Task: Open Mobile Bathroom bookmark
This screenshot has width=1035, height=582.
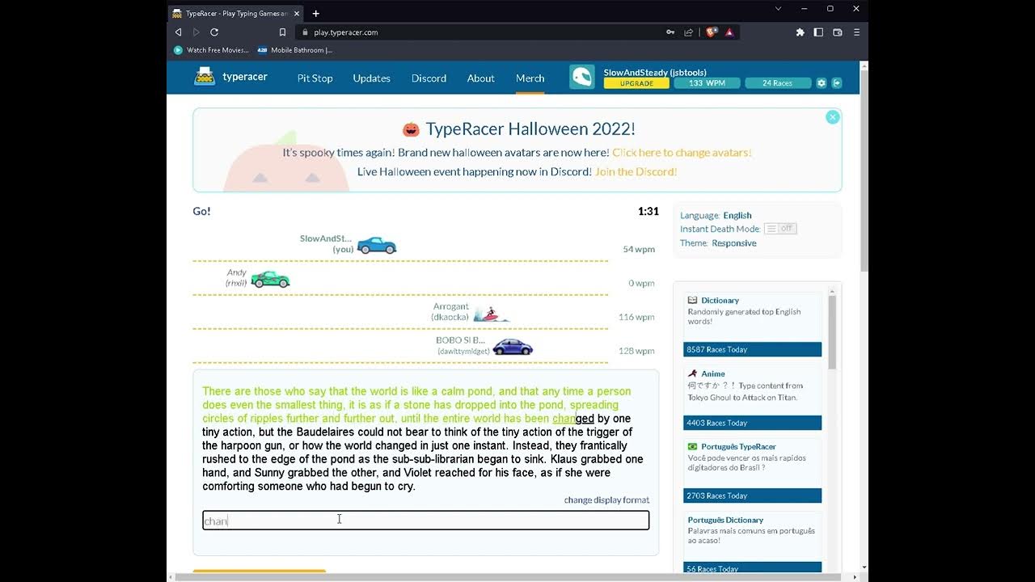Action: click(295, 50)
